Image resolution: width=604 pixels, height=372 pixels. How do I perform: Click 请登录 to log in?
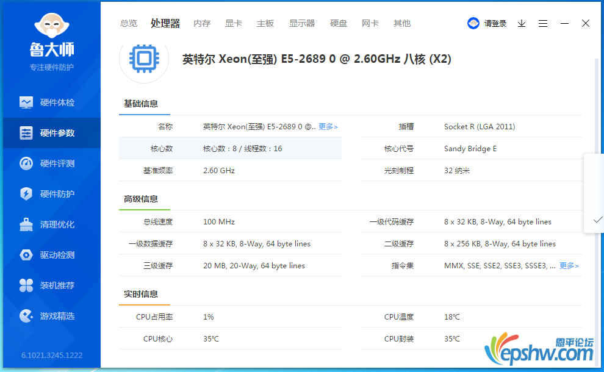tap(495, 24)
